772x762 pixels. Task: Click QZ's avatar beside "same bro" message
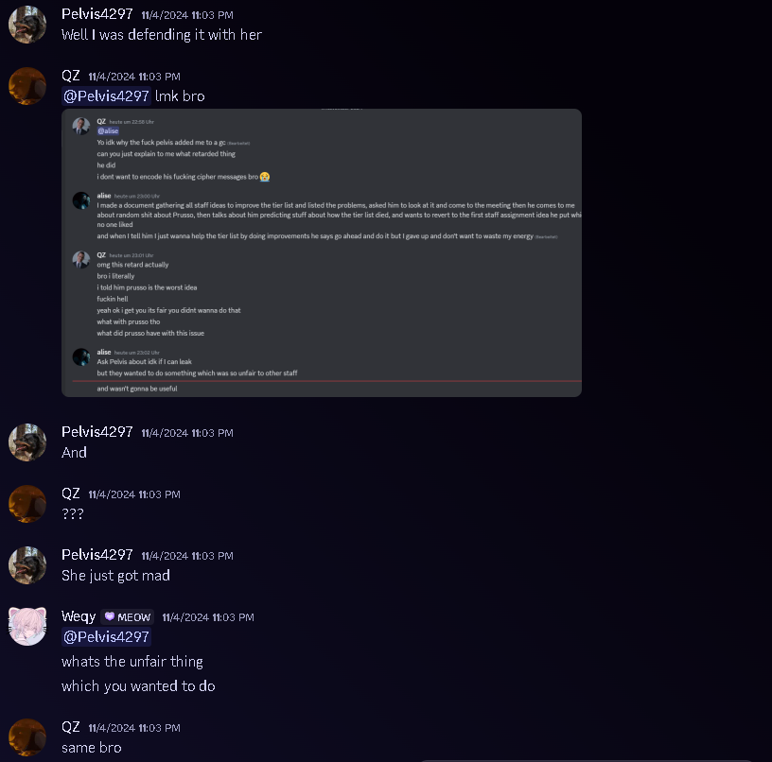pyautogui.click(x=27, y=737)
